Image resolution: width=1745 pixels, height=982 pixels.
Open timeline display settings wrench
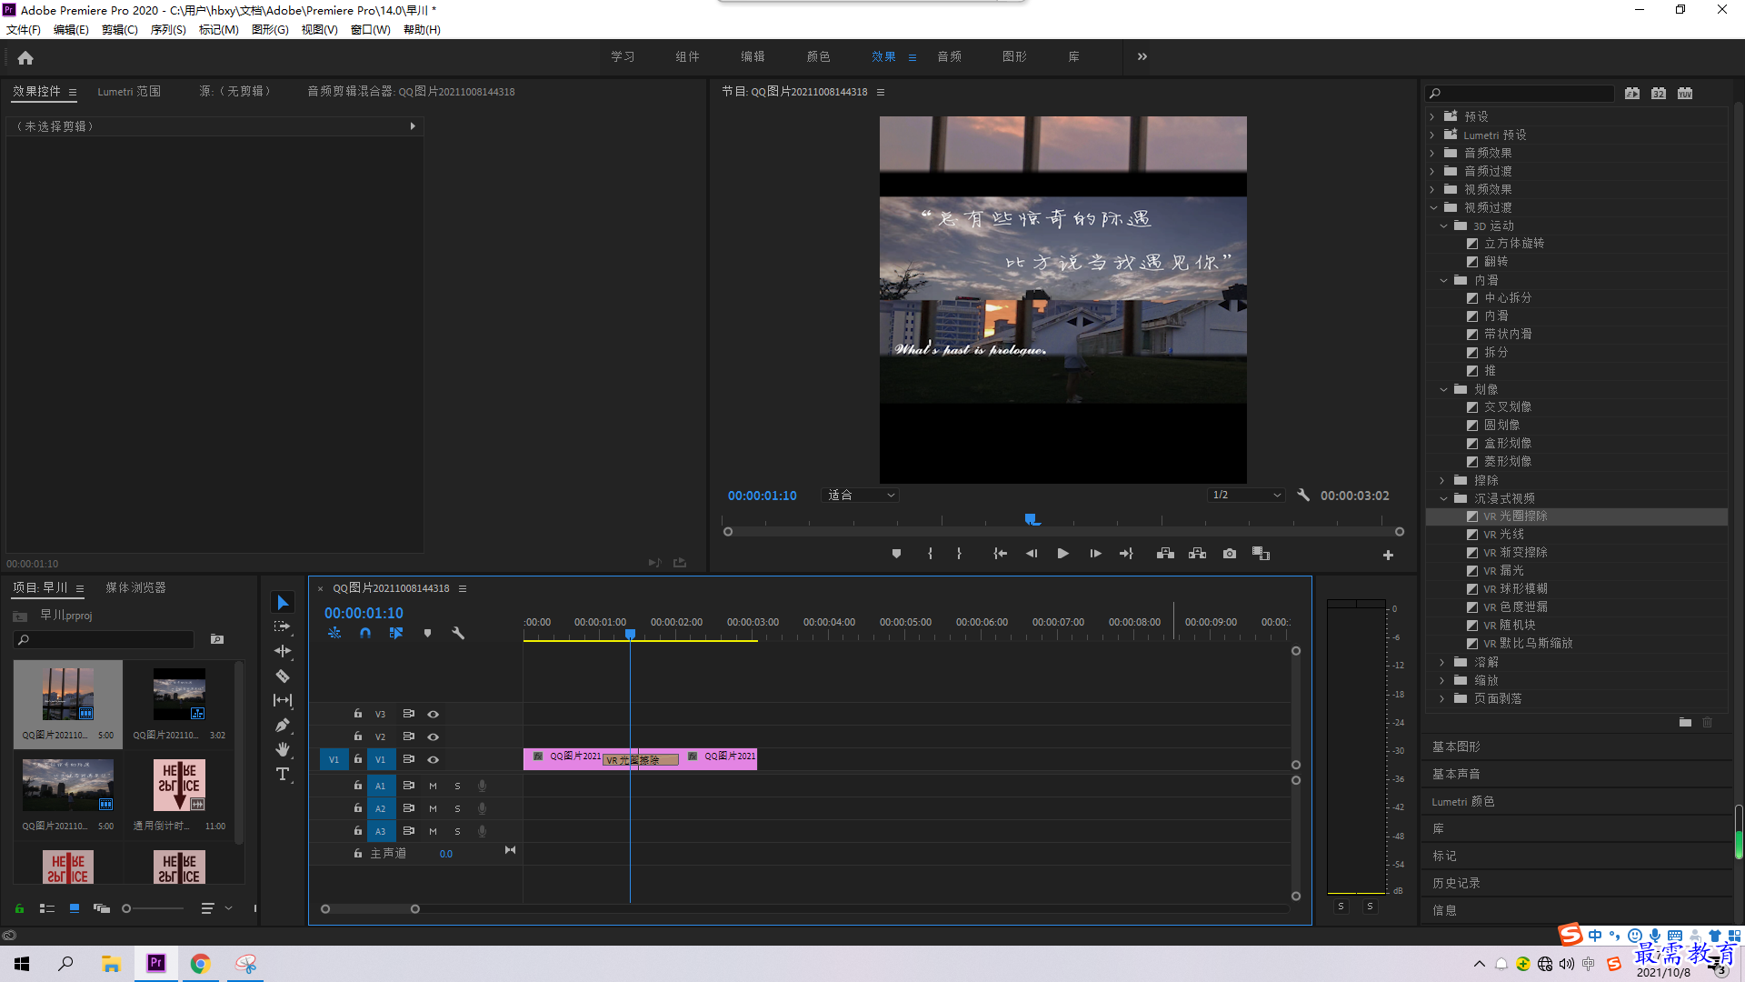[458, 633]
